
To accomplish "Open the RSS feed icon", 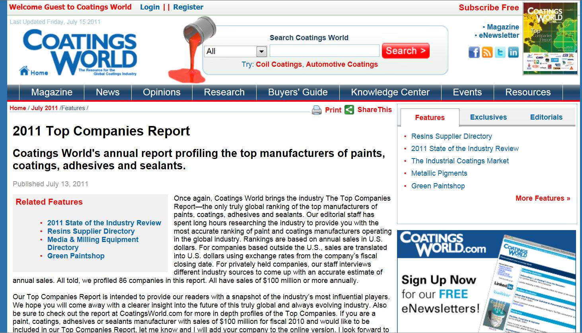I will (x=487, y=52).
